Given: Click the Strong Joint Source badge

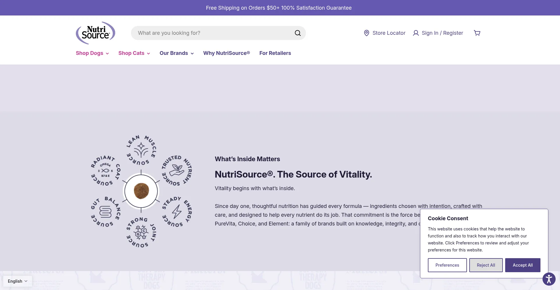Looking at the screenshot, I should (x=141, y=232).
